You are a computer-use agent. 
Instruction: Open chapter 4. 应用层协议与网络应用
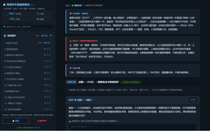27,61
